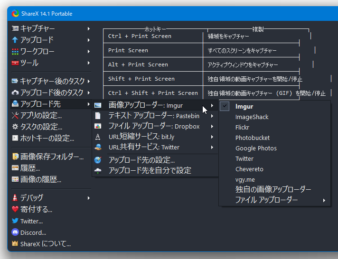The width and height of the screenshot is (338, 259).
Task: Click the アプリの設定 wrench icon
Action: tap(15, 115)
